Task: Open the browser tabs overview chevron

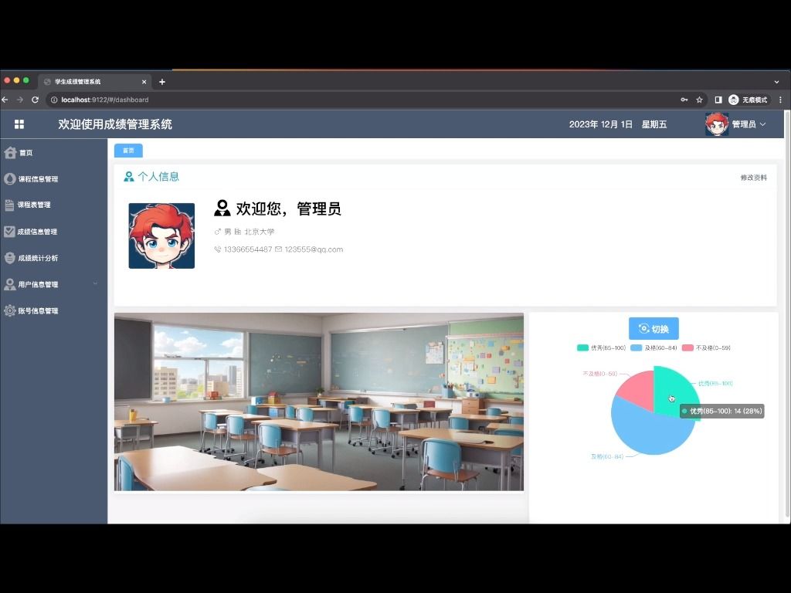Action: 776,81
